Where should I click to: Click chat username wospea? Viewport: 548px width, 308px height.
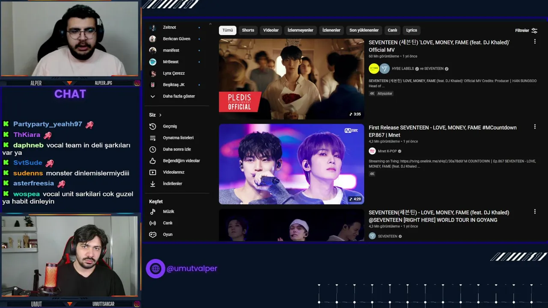pyautogui.click(x=27, y=194)
